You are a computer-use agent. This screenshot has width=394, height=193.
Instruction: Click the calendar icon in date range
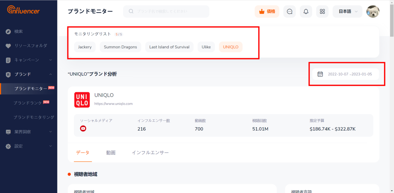click(320, 74)
